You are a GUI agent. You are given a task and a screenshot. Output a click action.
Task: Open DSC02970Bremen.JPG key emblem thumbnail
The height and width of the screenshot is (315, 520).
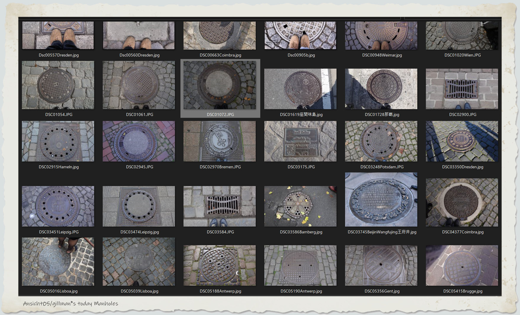220,141
